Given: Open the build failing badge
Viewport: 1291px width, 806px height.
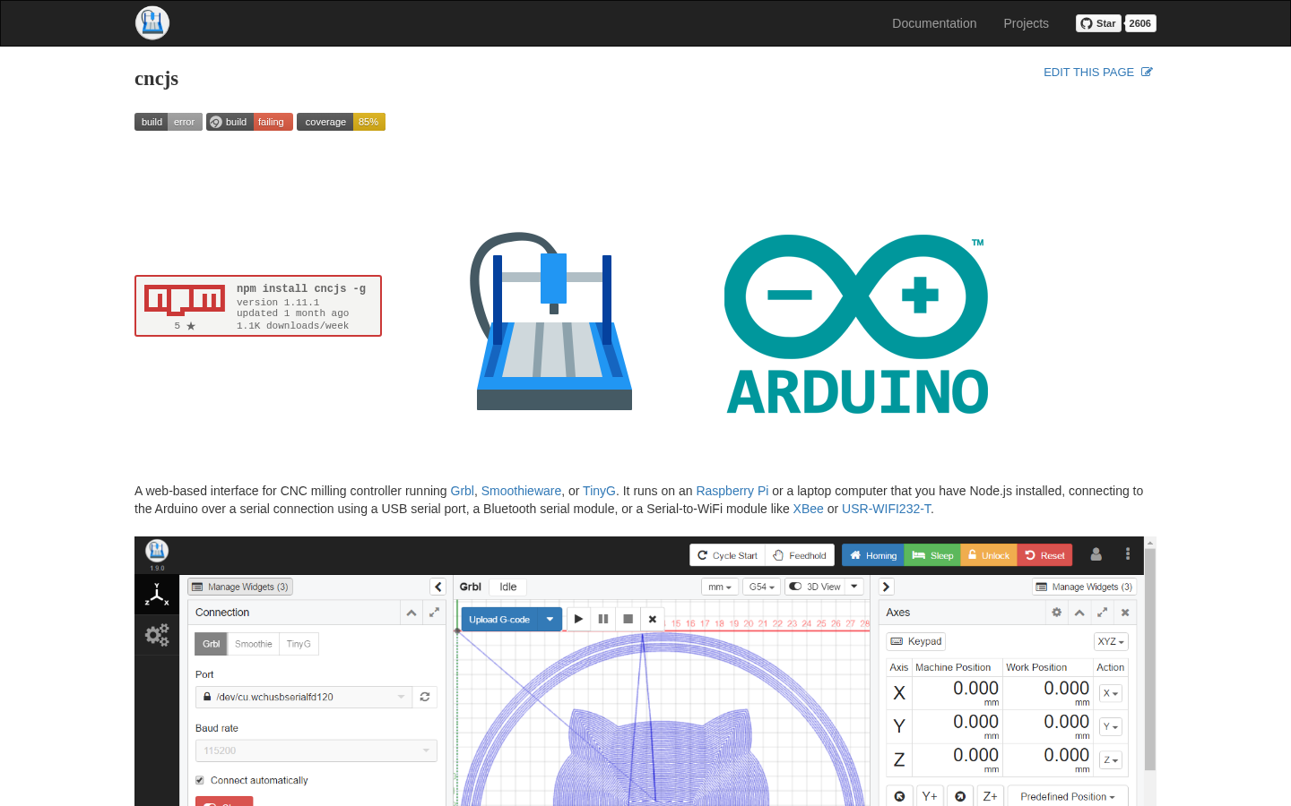Looking at the screenshot, I should (x=249, y=122).
